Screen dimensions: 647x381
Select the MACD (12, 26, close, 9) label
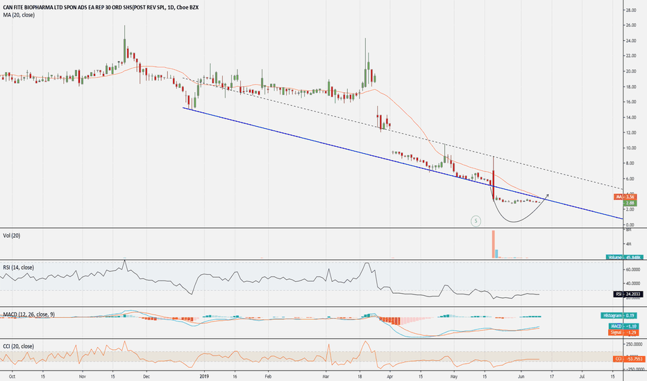point(29,314)
